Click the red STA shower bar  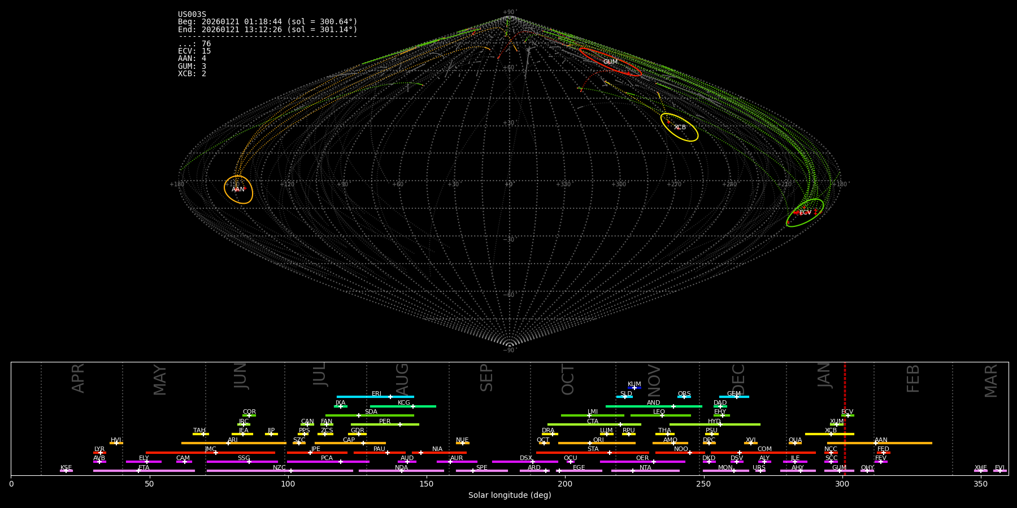[x=592, y=452]
